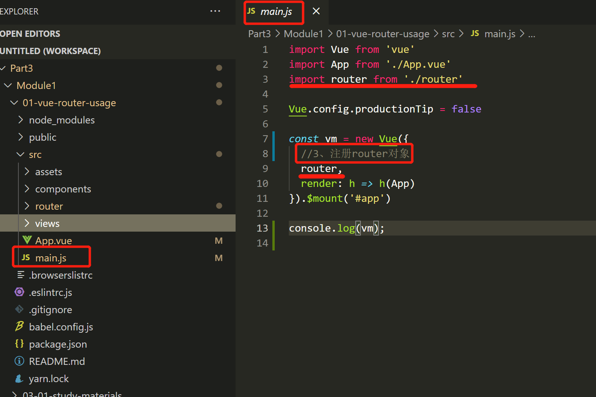
Task: Open yarn.lock file
Action: (x=49, y=379)
